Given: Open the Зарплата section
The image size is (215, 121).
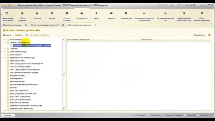Looking at the screenshot, I should pyautogui.click(x=111, y=16).
